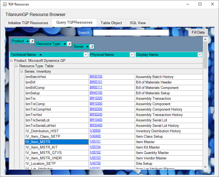Viewport: 219px width, 177px height.
Task: Open the BM10200 physical name link
Action: [96, 98]
